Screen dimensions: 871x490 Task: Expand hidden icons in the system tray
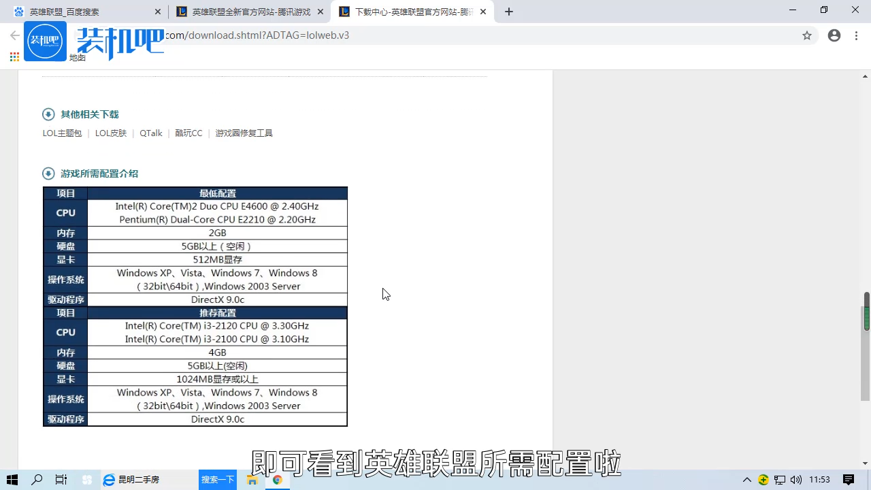click(747, 480)
